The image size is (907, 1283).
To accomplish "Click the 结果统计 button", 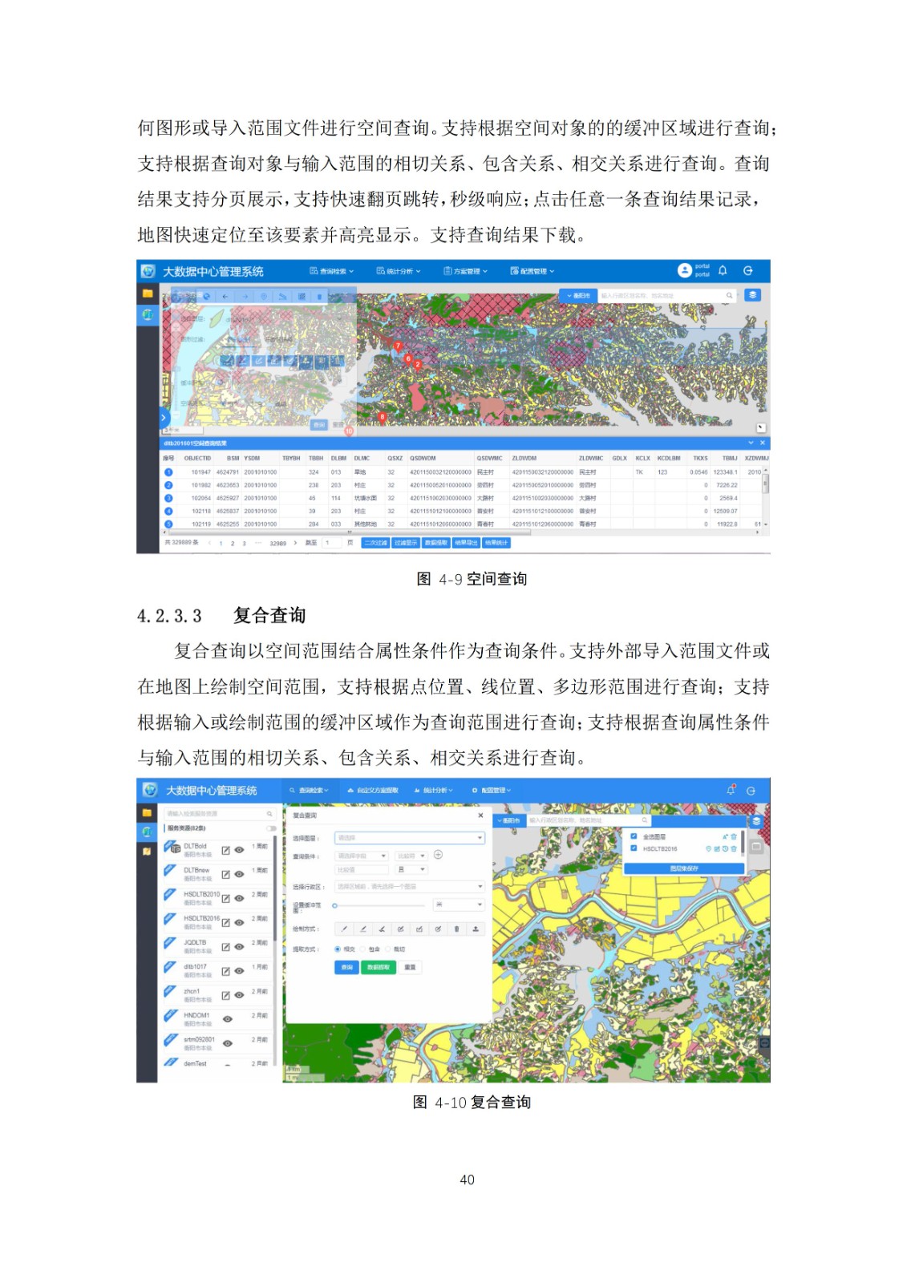I will pyautogui.click(x=496, y=543).
